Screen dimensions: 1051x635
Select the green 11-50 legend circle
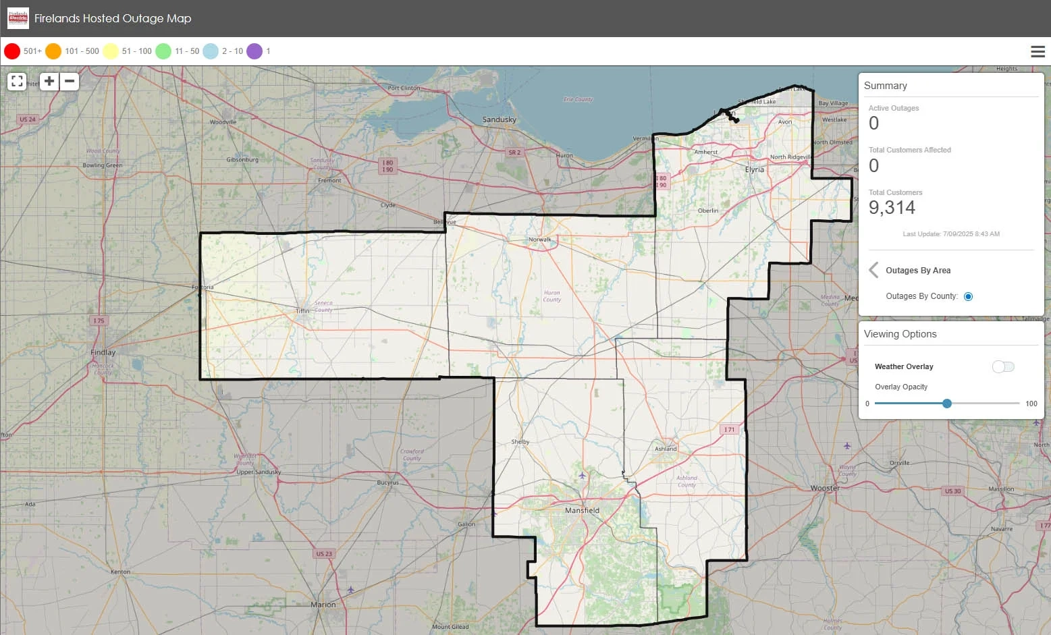tap(163, 51)
